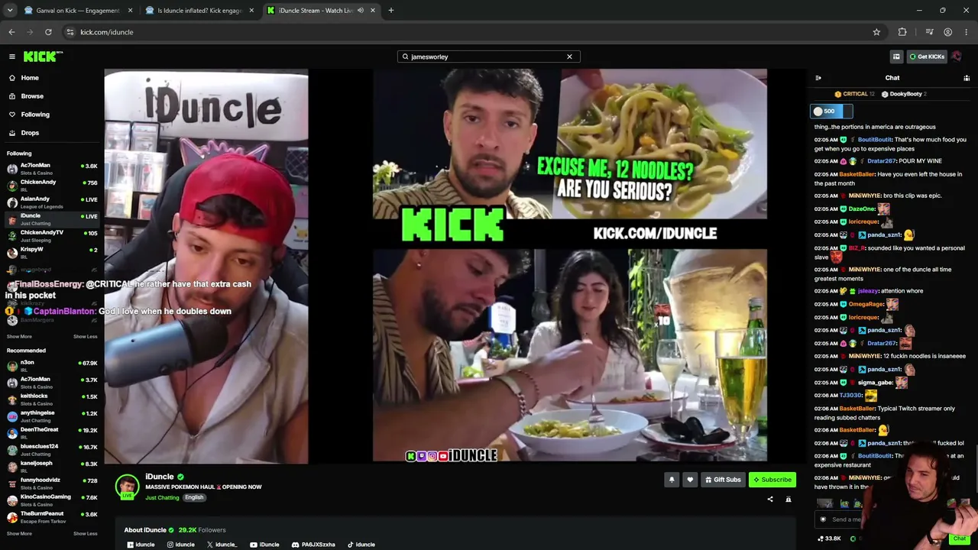Open TheBurntPeanut recommended channel
978x550 pixels.
[52, 516]
